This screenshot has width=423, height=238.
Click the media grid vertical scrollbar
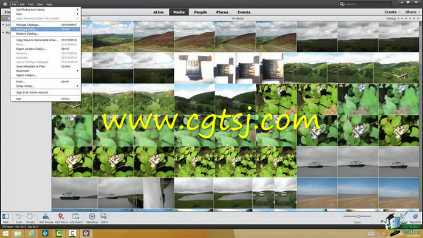(421, 116)
